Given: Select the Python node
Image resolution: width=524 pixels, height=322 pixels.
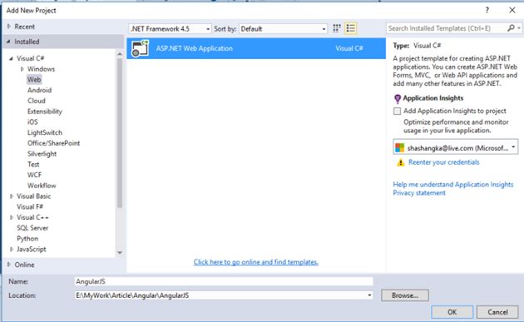Looking at the screenshot, I should pos(27,239).
